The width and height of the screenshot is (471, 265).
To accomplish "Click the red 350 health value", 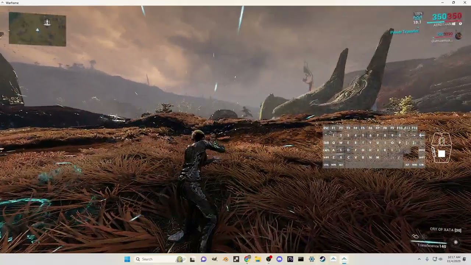I will (x=454, y=17).
